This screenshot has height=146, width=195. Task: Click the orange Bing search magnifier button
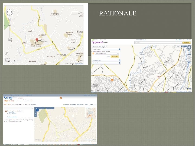coord(61,98)
